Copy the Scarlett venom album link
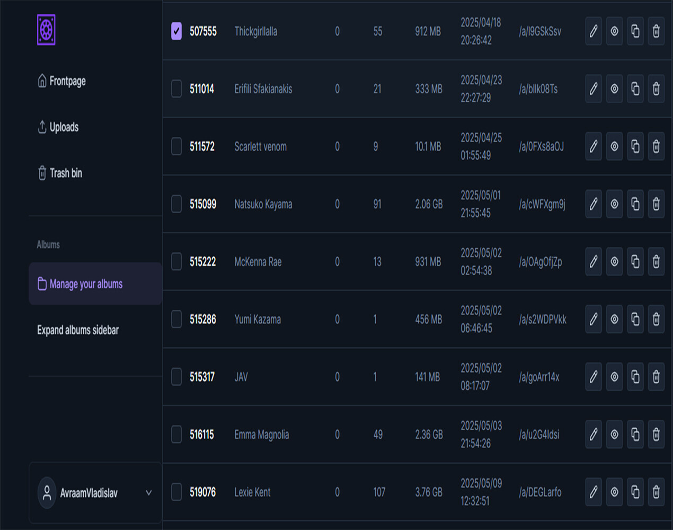This screenshot has height=530, width=673. (x=635, y=146)
